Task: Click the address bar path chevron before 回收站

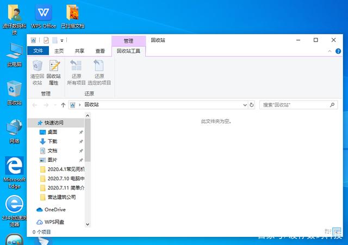Action: click(x=80, y=105)
